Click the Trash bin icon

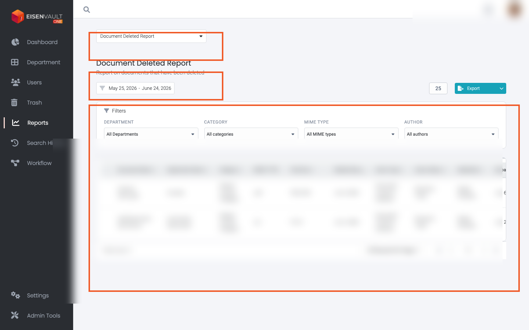(14, 103)
